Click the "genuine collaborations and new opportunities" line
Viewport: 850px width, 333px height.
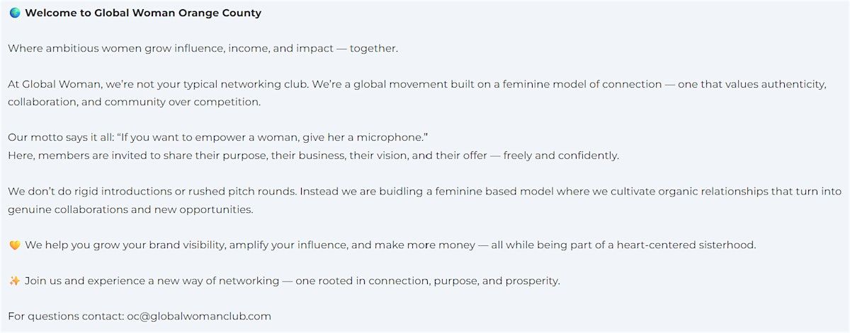(x=130, y=209)
